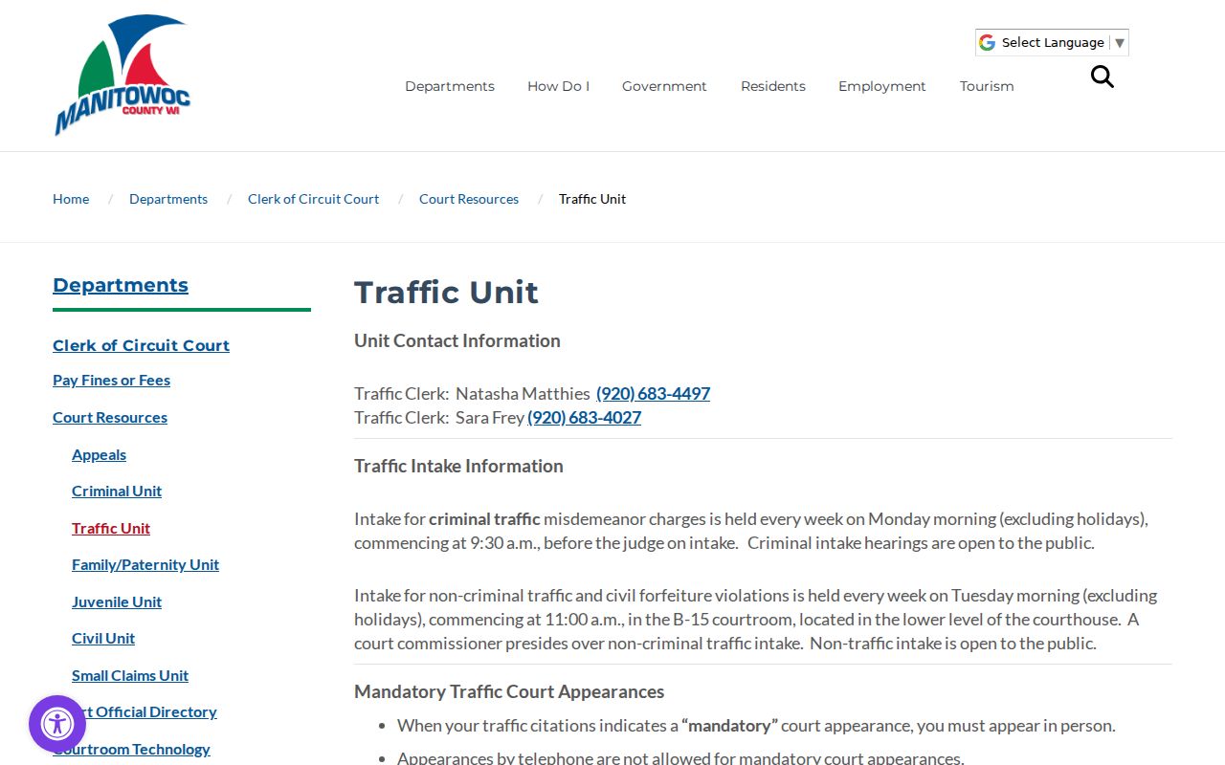
Task: Click the Departments sidebar heading
Action: point(121,285)
